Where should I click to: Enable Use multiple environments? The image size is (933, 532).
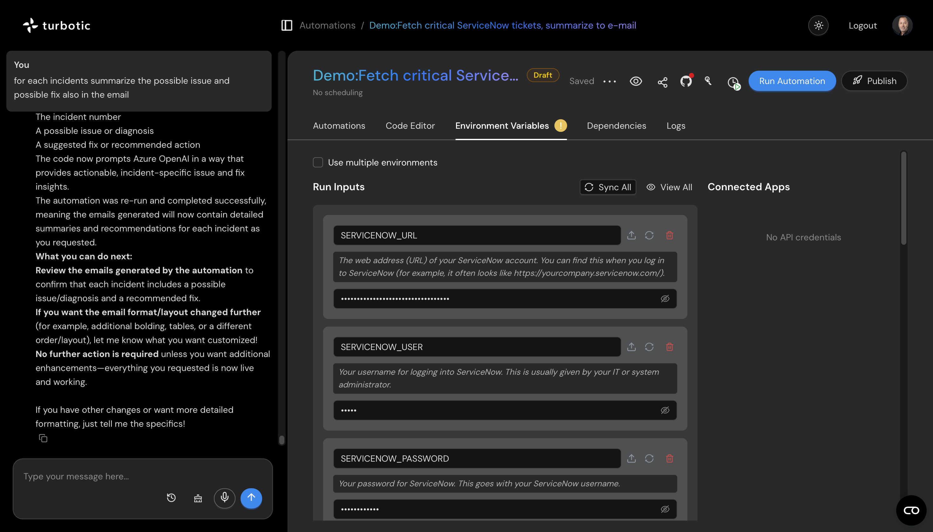(x=317, y=162)
